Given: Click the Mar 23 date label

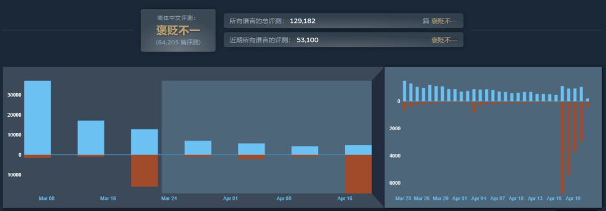Looking at the screenshot, I should coord(403,198).
